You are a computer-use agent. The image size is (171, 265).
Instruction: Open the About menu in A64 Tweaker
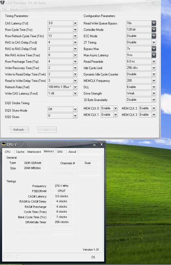pos(14,9)
